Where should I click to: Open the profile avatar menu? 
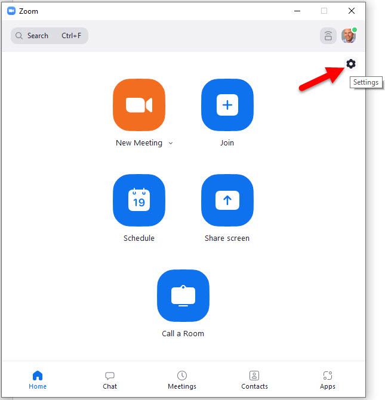(349, 36)
